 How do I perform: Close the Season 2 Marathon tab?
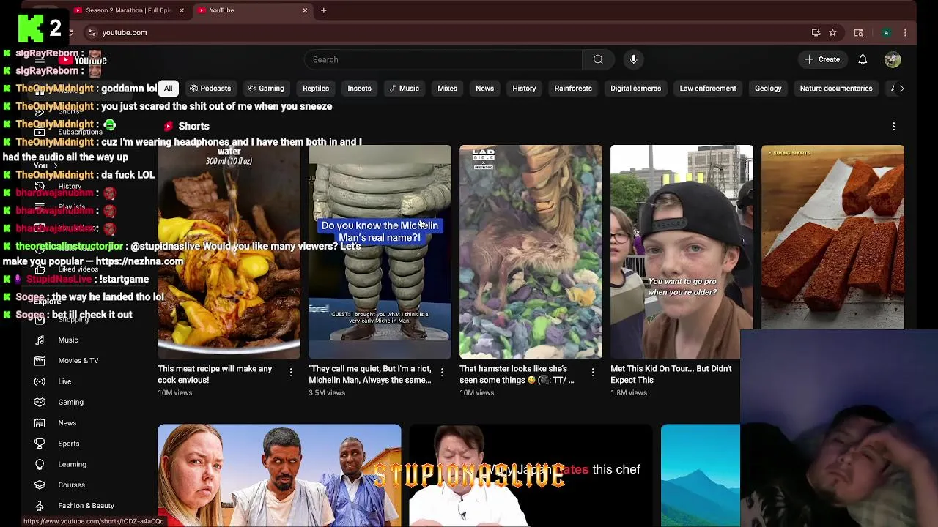pos(182,10)
